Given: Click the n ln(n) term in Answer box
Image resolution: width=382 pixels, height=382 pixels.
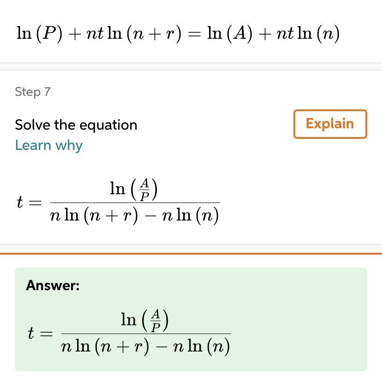Looking at the screenshot, I should point(201,346).
